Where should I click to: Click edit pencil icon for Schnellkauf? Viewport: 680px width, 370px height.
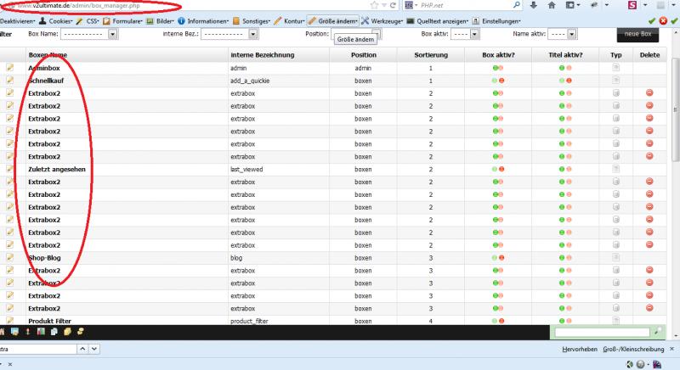coord(10,80)
